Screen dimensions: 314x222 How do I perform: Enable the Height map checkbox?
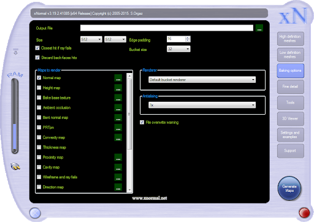coord(39,88)
